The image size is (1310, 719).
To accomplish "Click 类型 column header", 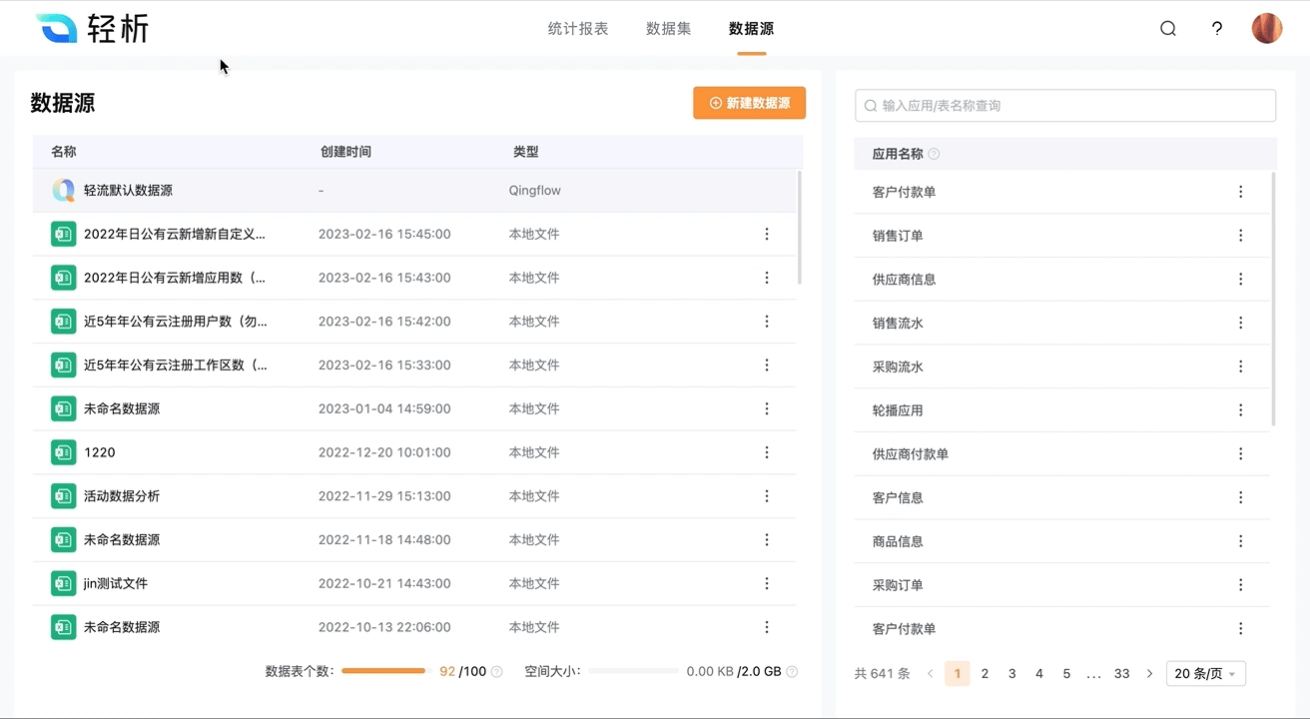I will click(526, 152).
